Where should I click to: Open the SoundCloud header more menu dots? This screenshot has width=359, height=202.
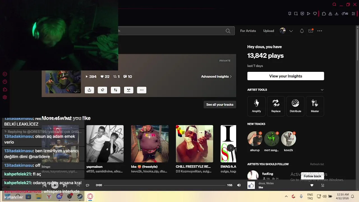point(320,31)
